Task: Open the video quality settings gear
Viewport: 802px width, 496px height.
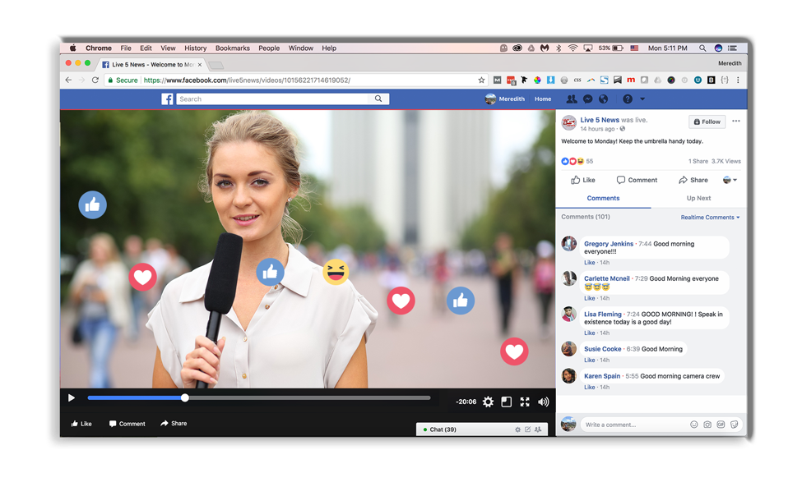Action: (x=488, y=402)
